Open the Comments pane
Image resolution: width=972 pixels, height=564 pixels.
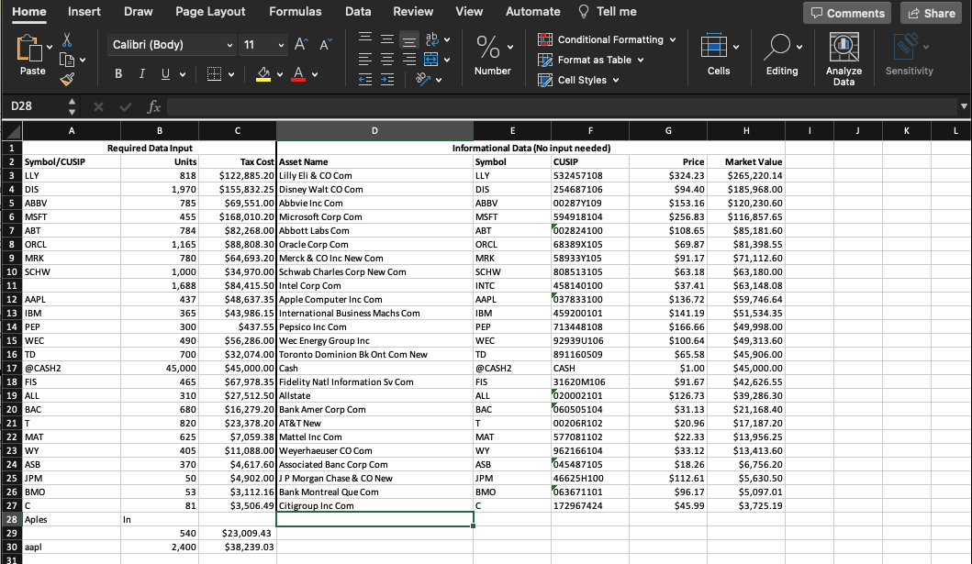(x=847, y=13)
